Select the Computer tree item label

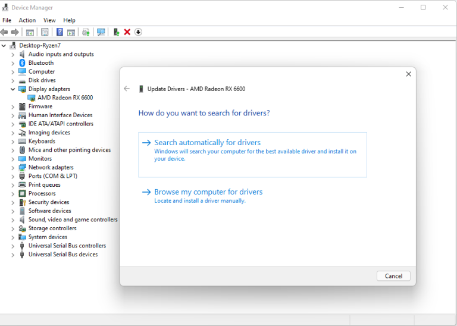(42, 71)
